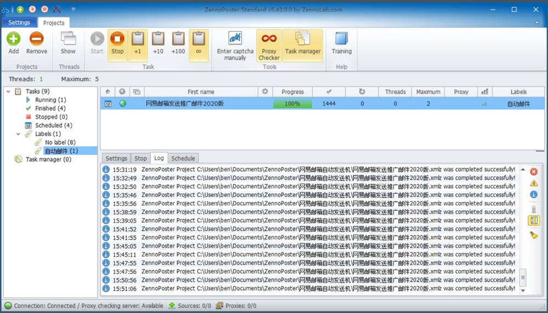Open Enter captcha manually tool

(235, 45)
